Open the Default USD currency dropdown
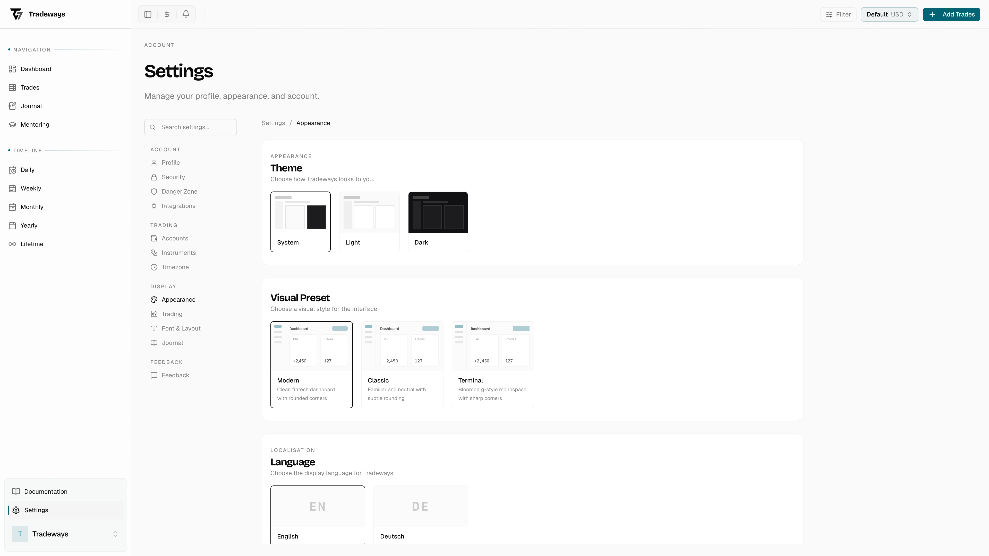This screenshot has width=989, height=556. click(889, 14)
